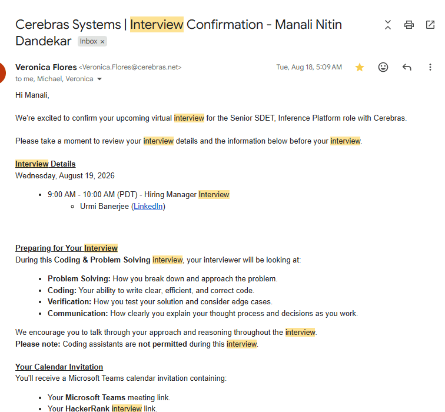Open the email in a new window
The width and height of the screenshot is (445, 412).
(430, 25)
